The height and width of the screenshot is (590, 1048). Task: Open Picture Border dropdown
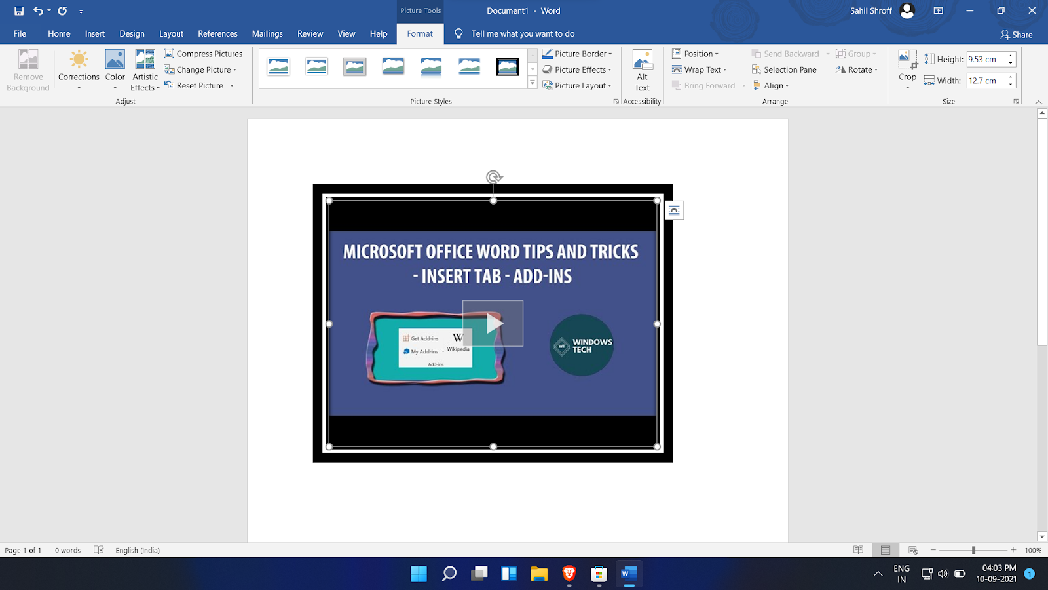point(577,54)
